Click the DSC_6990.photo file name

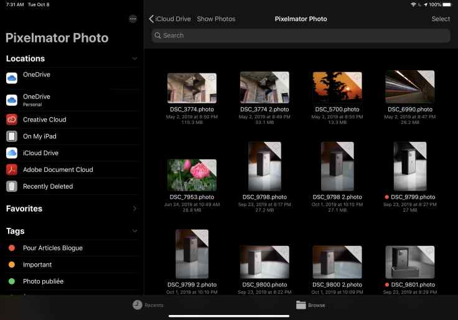[410, 110]
